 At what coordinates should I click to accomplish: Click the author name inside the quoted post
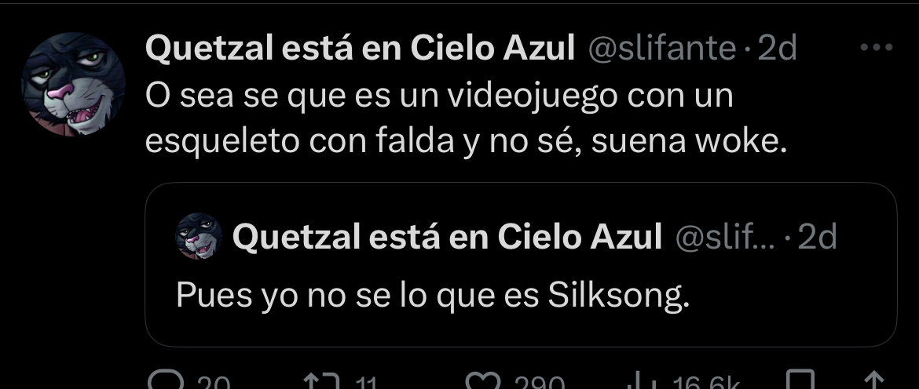[447, 236]
